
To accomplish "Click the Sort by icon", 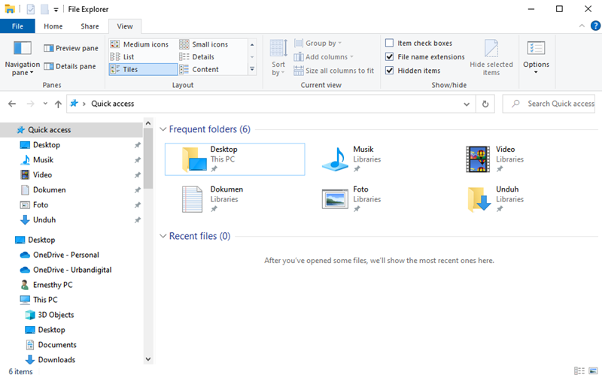I will [x=278, y=50].
